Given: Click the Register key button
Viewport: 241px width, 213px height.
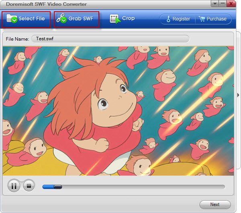Looking at the screenshot, I should coord(178,19).
